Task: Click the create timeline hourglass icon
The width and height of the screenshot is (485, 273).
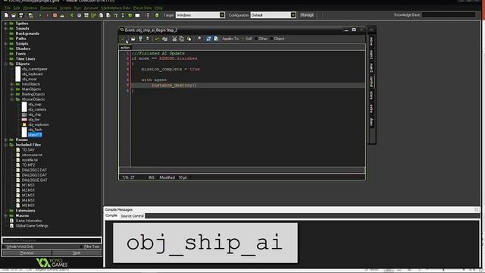Action: point(123,15)
